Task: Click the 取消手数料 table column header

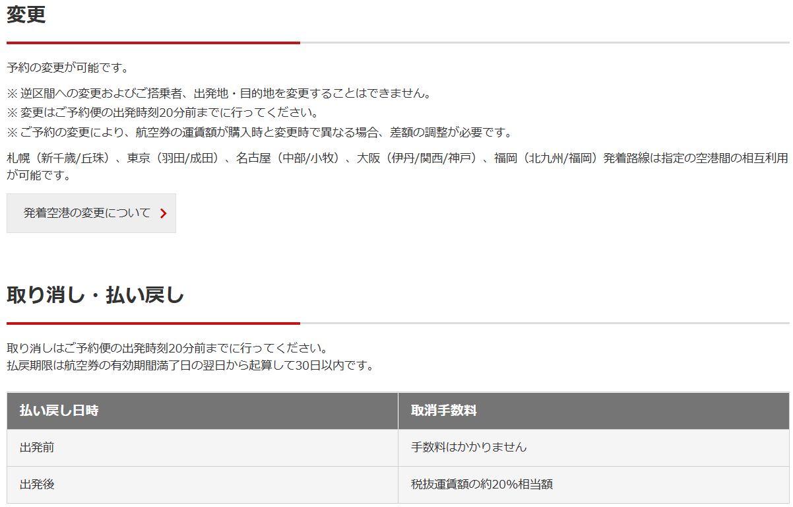Action: [443, 411]
